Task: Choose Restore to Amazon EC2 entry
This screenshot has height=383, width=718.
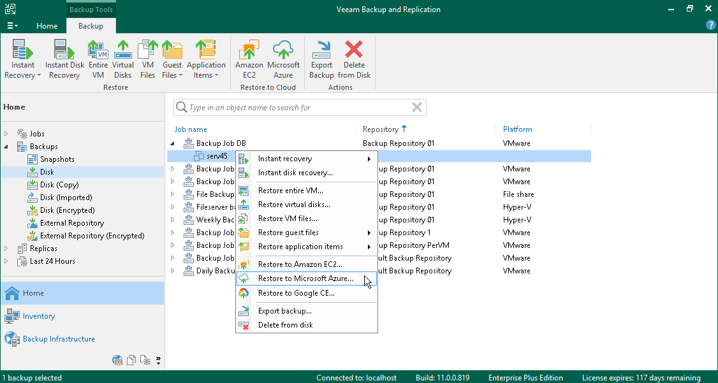Action: pos(306,264)
